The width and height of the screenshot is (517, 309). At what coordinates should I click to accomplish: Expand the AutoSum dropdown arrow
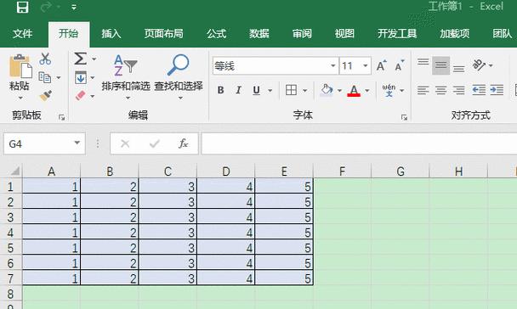pyautogui.click(x=94, y=59)
